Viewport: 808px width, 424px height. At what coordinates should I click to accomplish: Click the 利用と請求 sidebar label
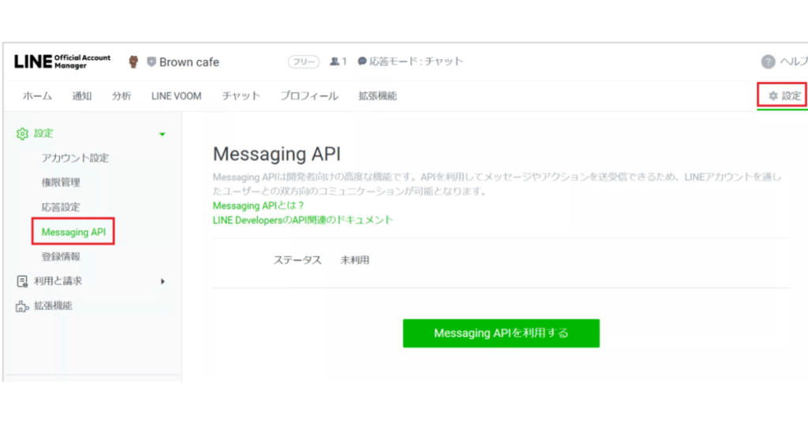pos(58,281)
